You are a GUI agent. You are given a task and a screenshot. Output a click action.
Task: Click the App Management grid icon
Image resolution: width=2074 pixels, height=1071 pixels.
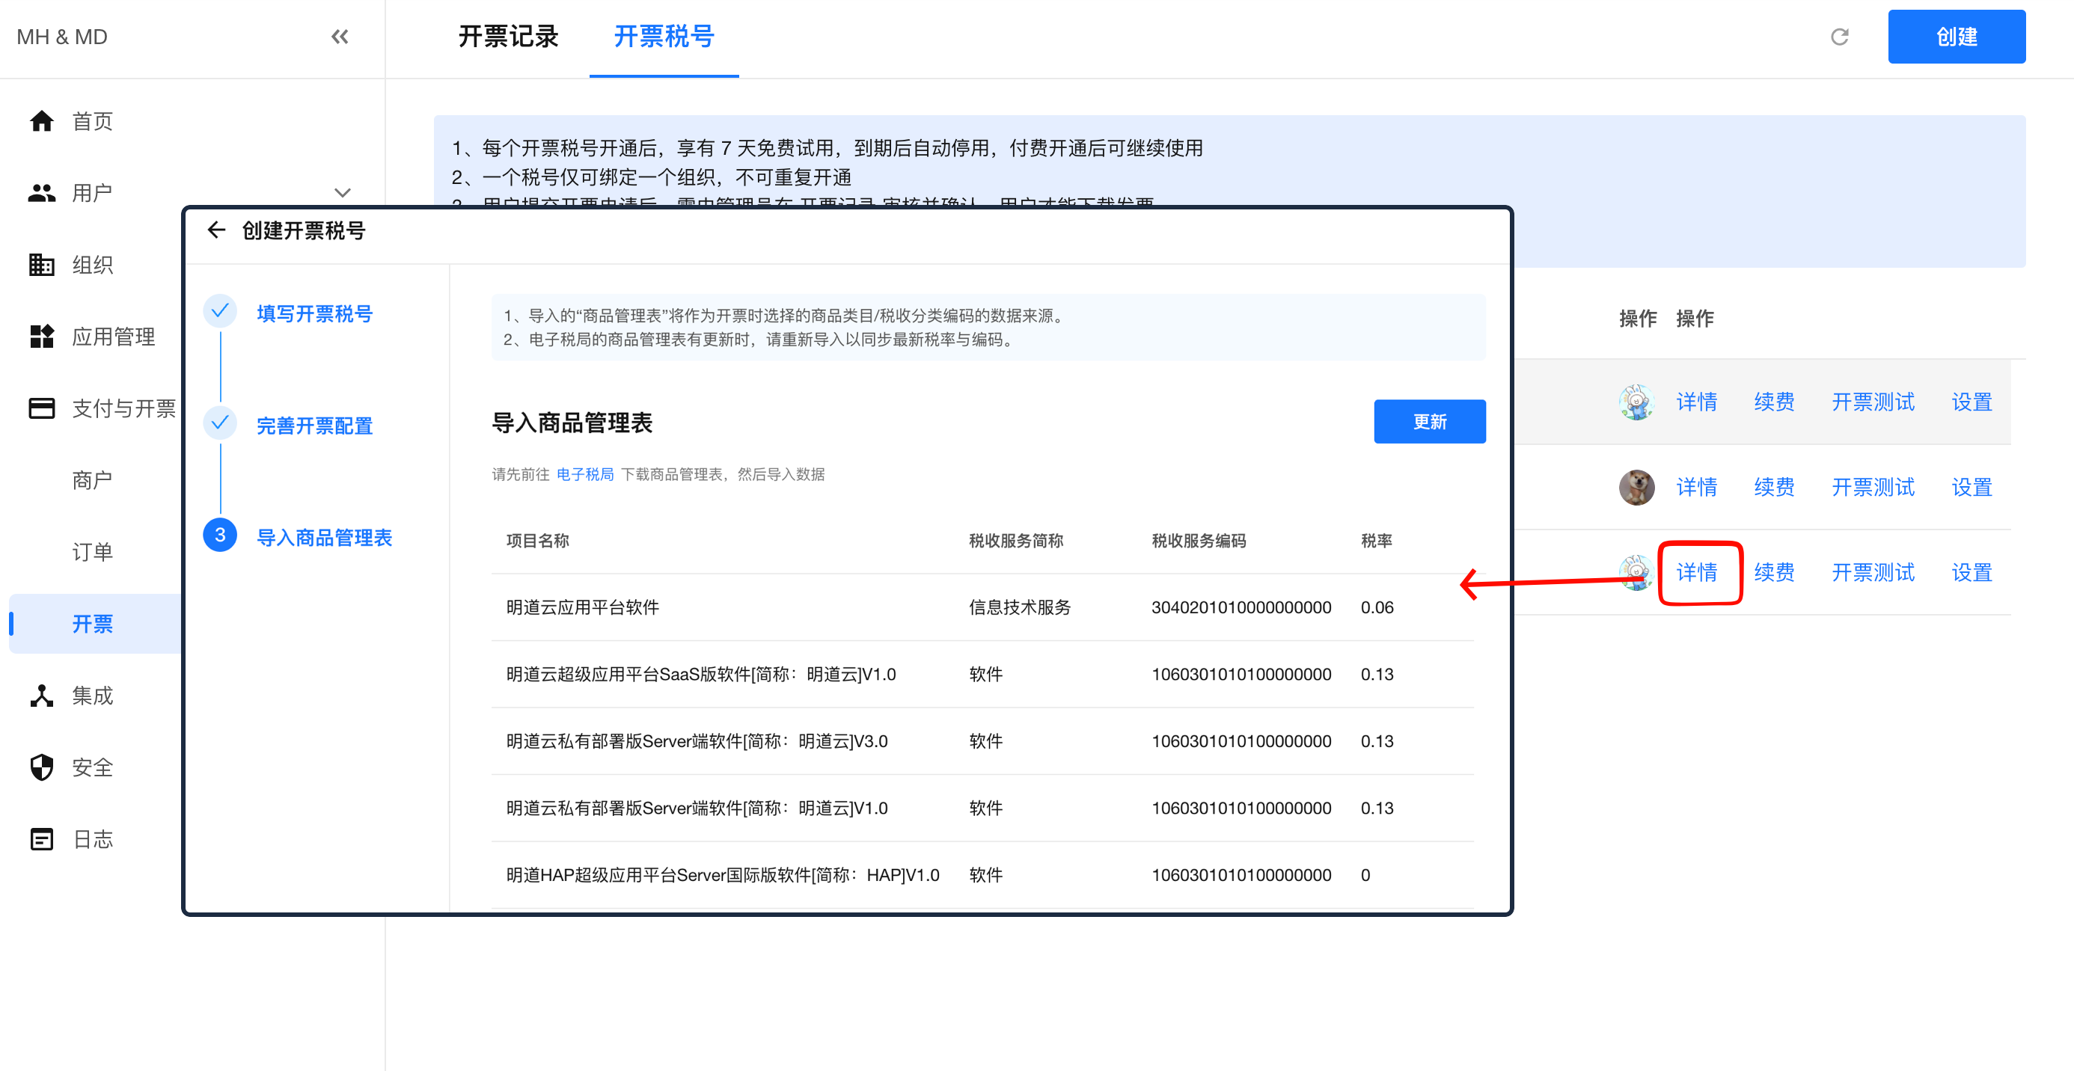pos(41,337)
